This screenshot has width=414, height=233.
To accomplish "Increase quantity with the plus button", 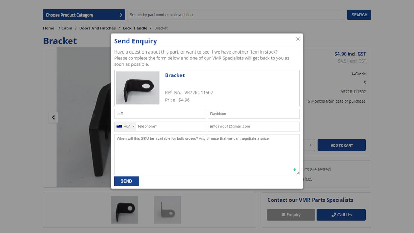I will (x=311, y=145).
